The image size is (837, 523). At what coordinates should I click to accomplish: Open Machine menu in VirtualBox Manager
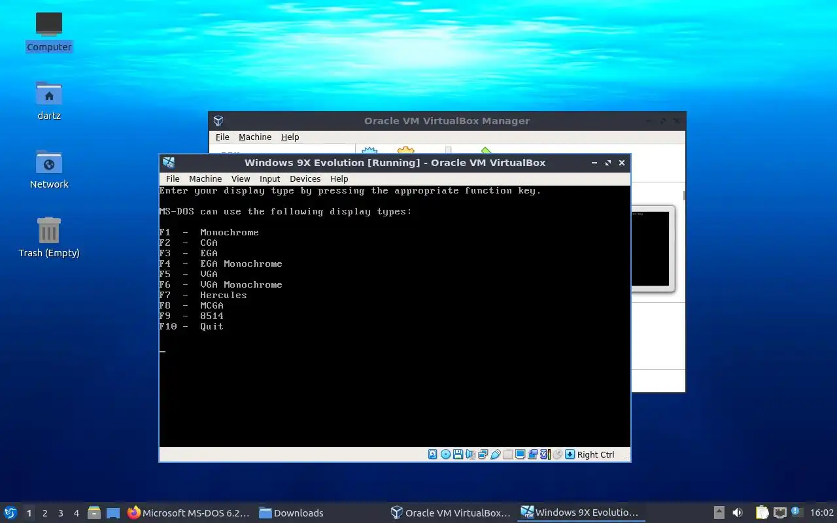pos(255,137)
